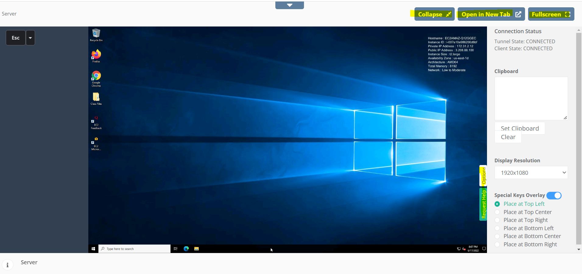582x274 pixels.
Task: Click the Hostname text on desktop
Action: pos(452,38)
